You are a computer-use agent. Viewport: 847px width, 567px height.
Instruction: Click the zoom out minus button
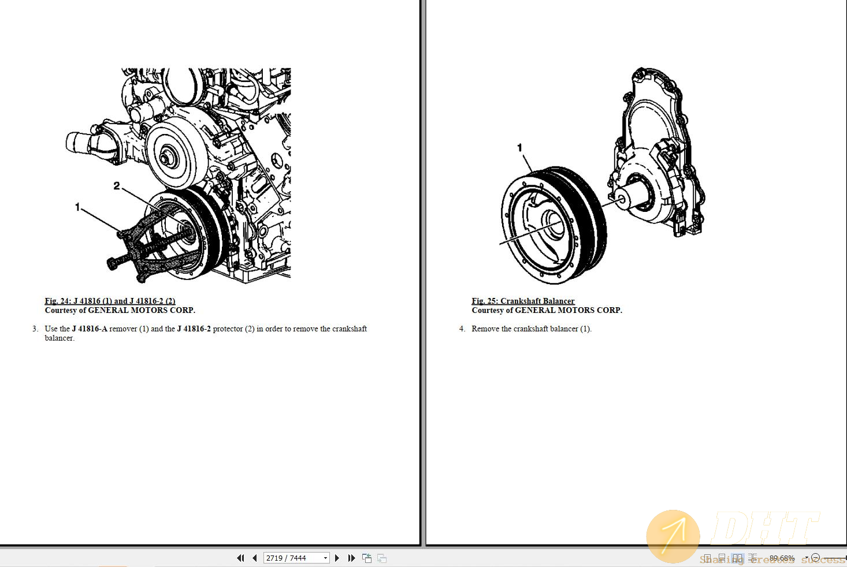tap(815, 558)
